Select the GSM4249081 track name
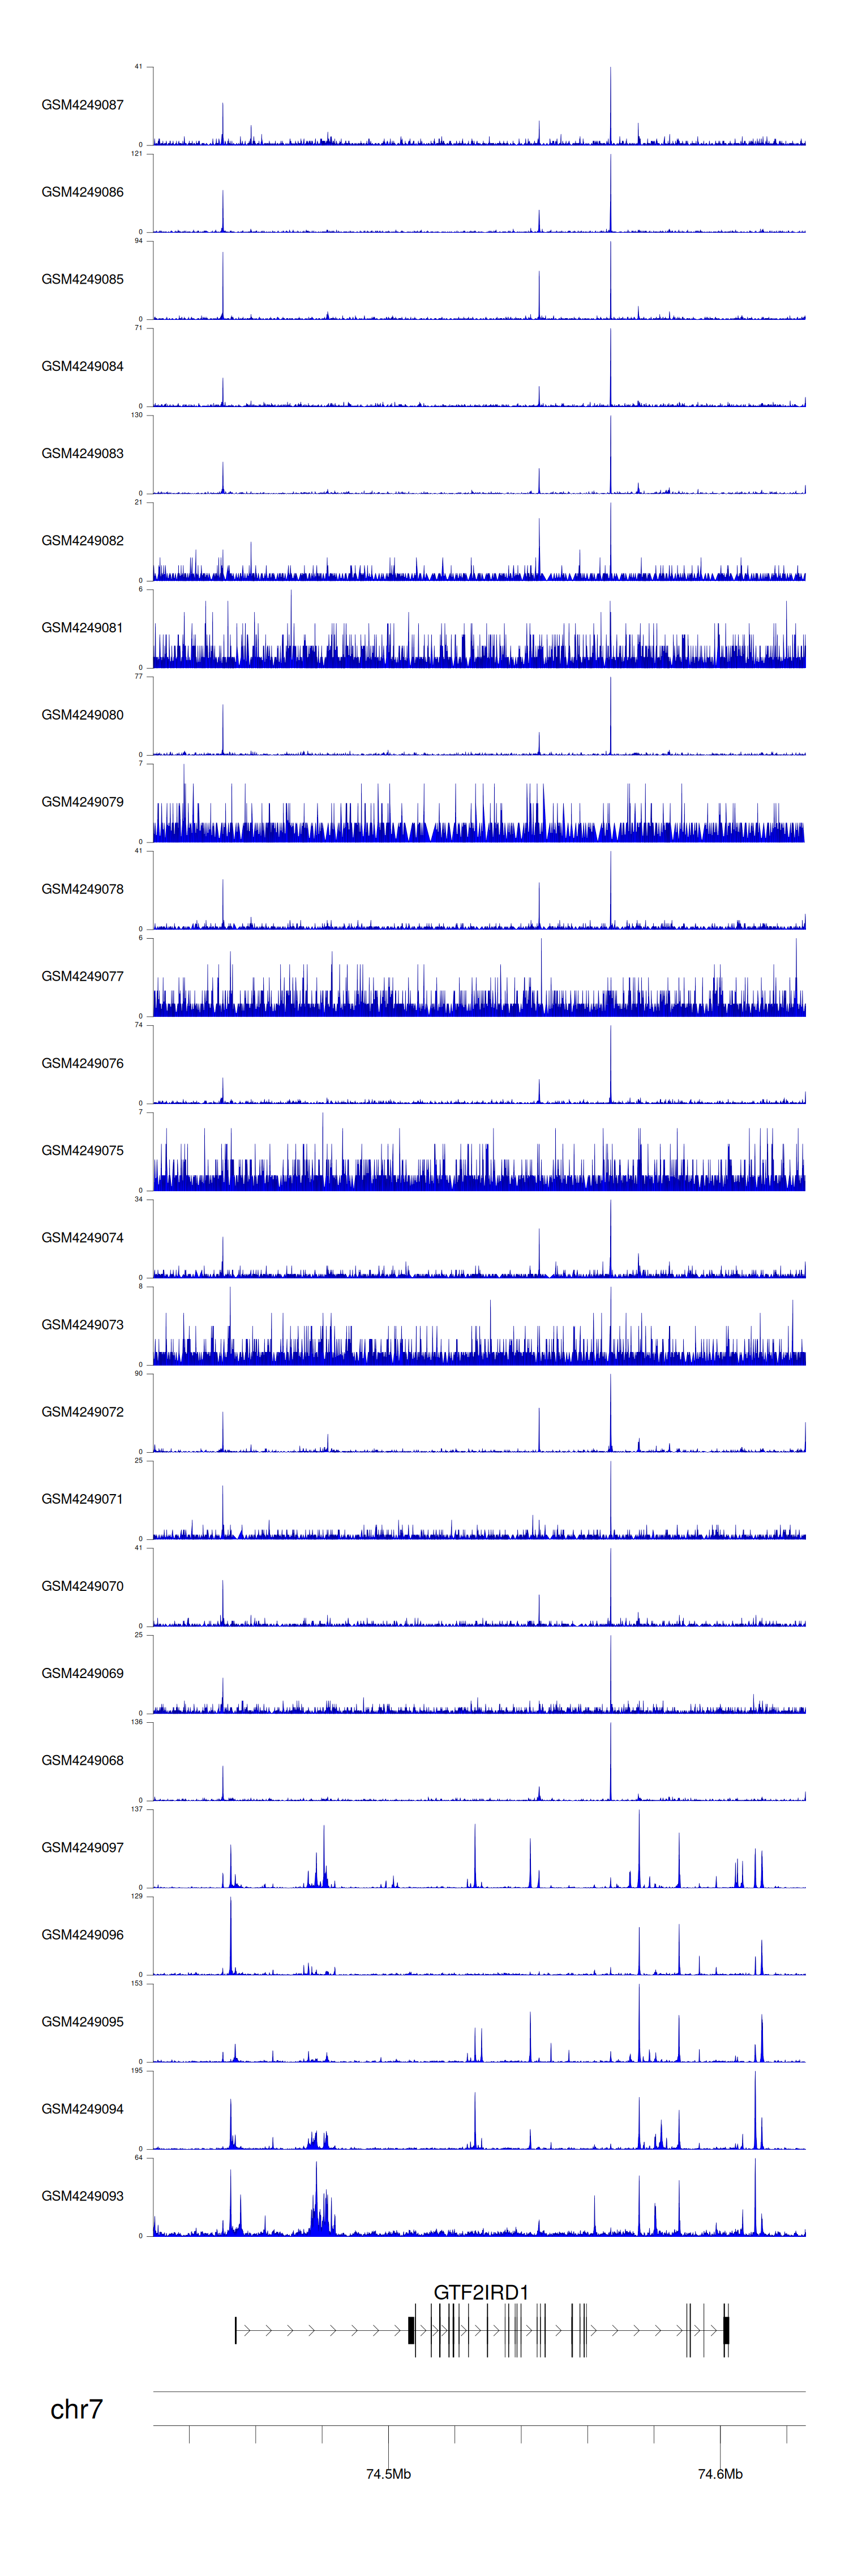The width and height of the screenshot is (849, 2576). click(x=82, y=628)
